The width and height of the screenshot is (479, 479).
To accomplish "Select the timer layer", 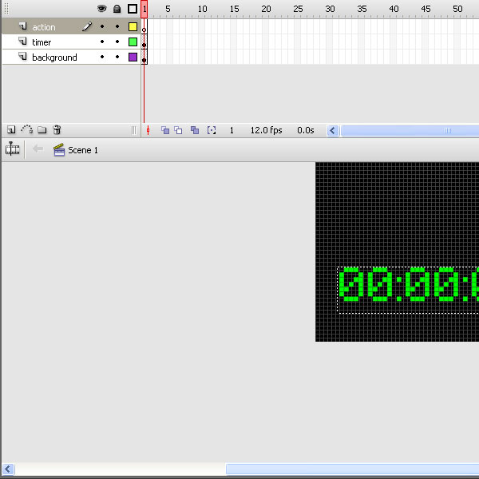I will [x=71, y=42].
